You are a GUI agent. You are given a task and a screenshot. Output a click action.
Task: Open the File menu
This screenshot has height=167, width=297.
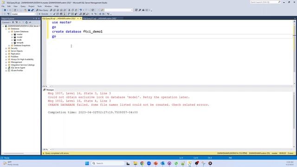(x=3, y=6)
